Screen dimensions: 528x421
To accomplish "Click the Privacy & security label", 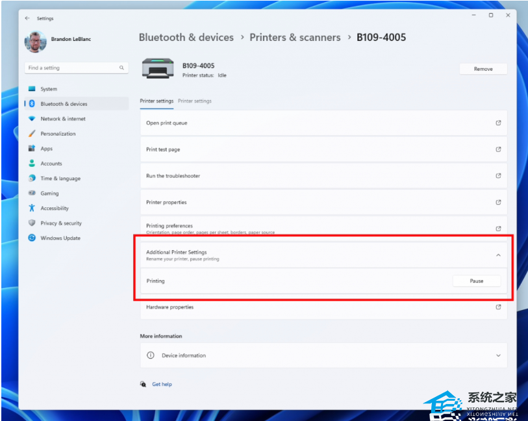I will pos(61,223).
